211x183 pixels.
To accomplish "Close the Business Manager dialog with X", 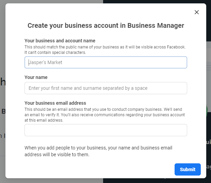I will point(196,12).
